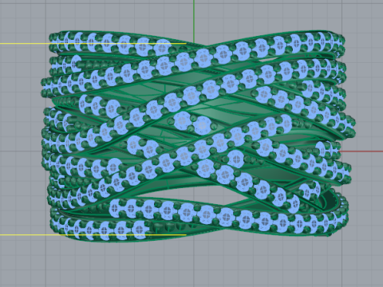383x287 pixels.
Task: Select the green gem-set ring model
Action: pos(198,136)
